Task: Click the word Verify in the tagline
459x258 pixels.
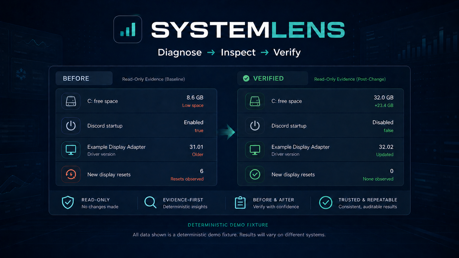Action: point(287,52)
